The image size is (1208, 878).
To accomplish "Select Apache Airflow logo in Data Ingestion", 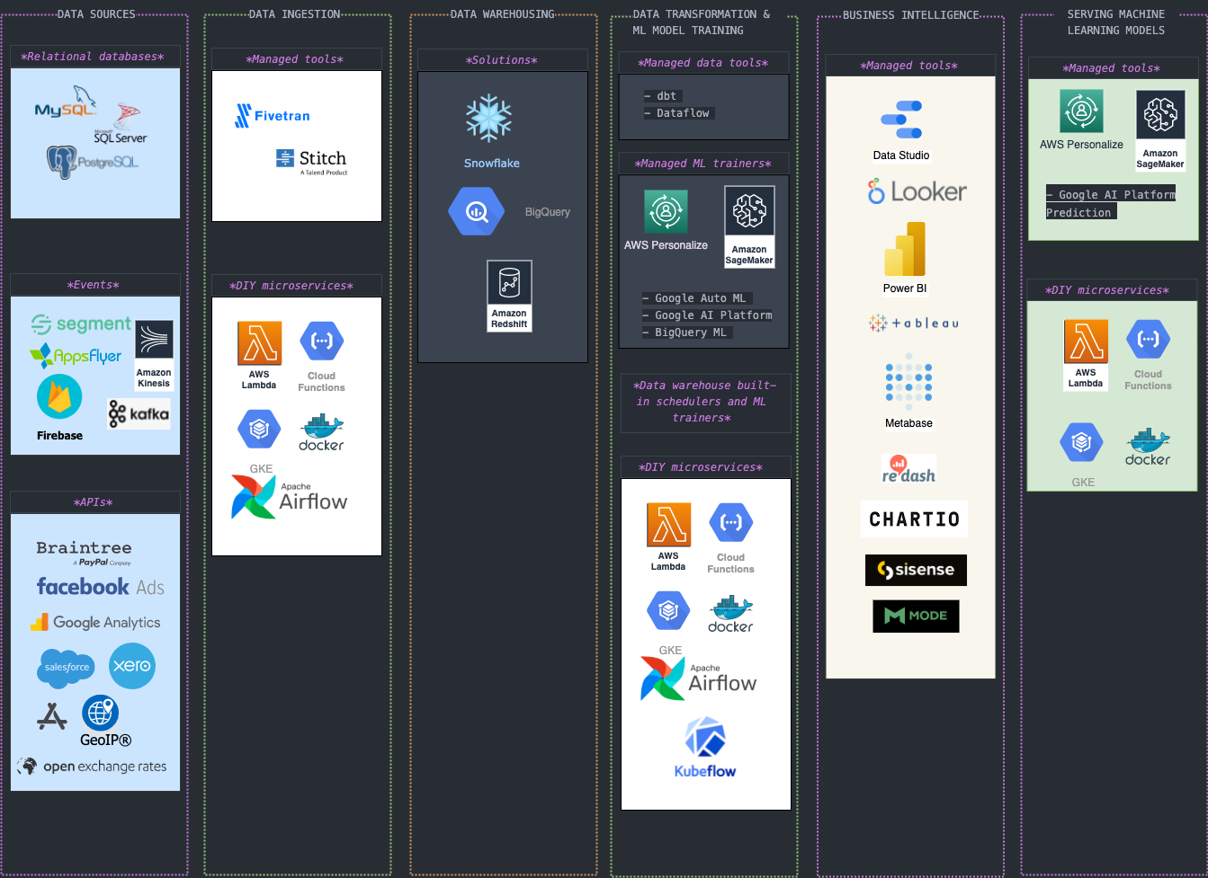I will 289,497.
